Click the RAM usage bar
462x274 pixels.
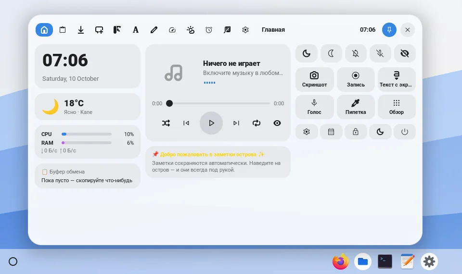[x=86, y=143]
